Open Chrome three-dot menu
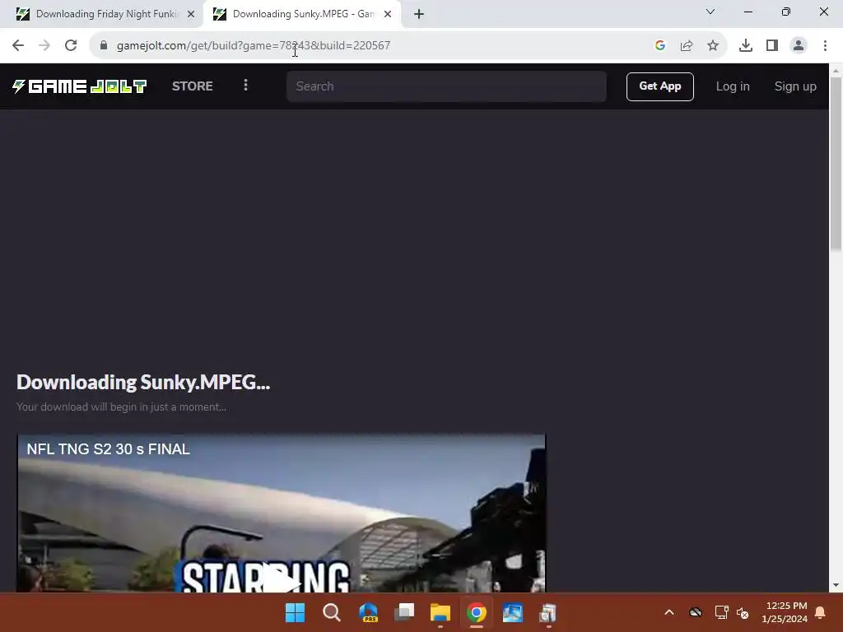 pos(825,46)
